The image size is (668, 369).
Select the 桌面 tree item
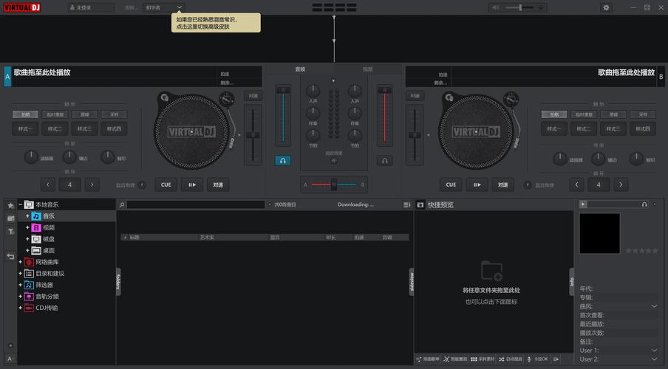click(49, 250)
